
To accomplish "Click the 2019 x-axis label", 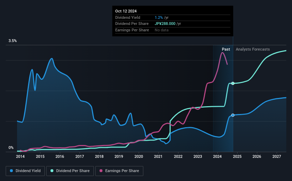I will click(119, 156).
